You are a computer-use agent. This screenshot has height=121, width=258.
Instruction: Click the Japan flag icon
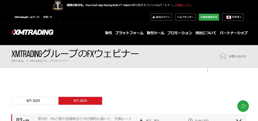[x=229, y=17]
